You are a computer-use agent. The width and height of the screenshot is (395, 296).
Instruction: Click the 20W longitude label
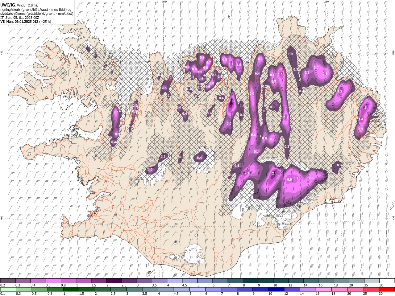[164, 2]
